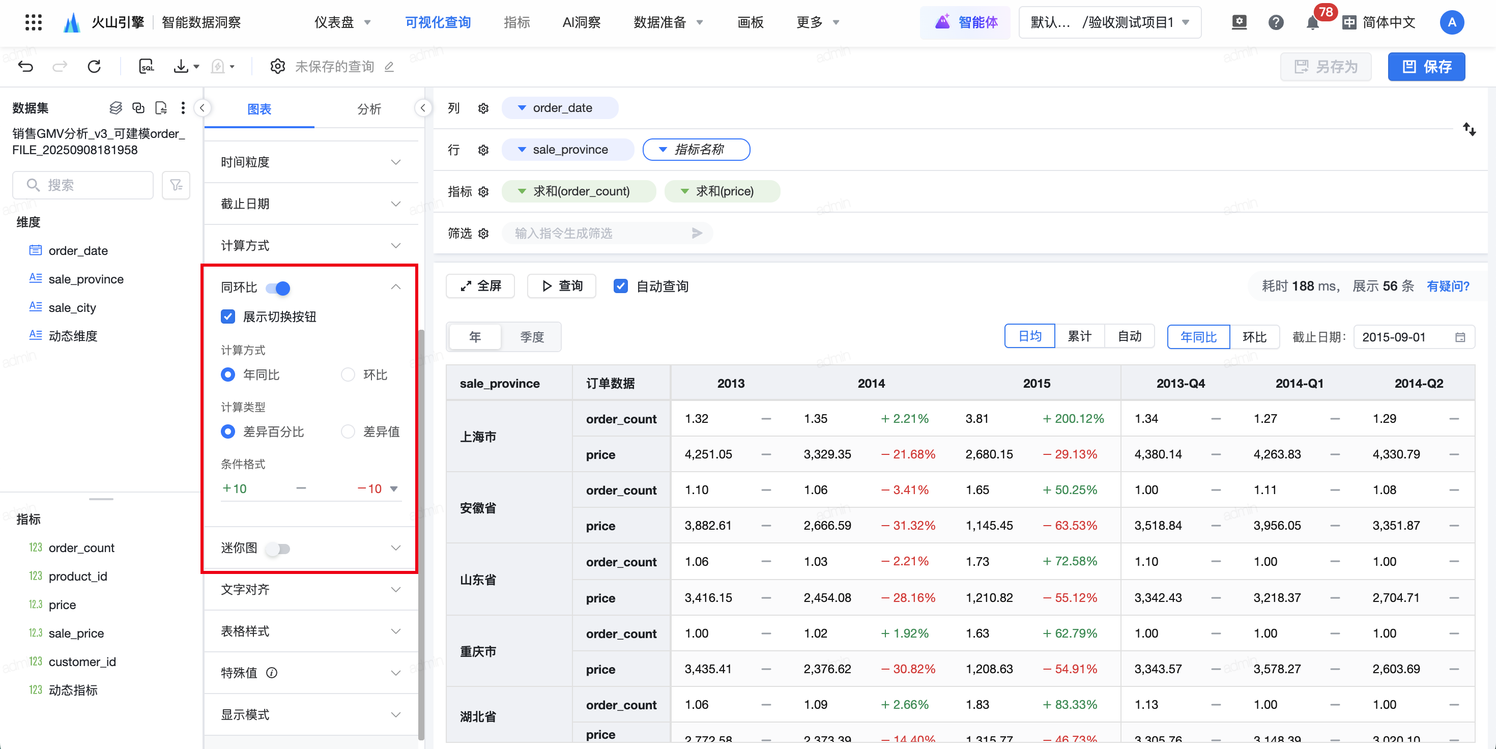
Task: Toggle off the 同环比 switch
Action: coord(278,287)
